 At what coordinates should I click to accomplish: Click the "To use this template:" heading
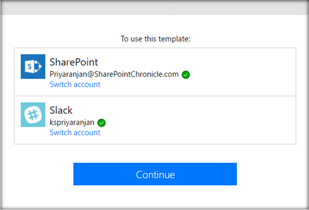click(x=155, y=39)
